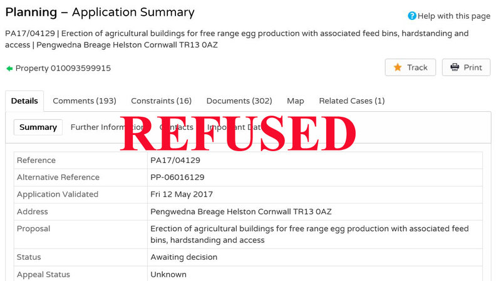Click the reference value PA17/04129 in table
The height and width of the screenshot is (281, 501).
point(175,160)
